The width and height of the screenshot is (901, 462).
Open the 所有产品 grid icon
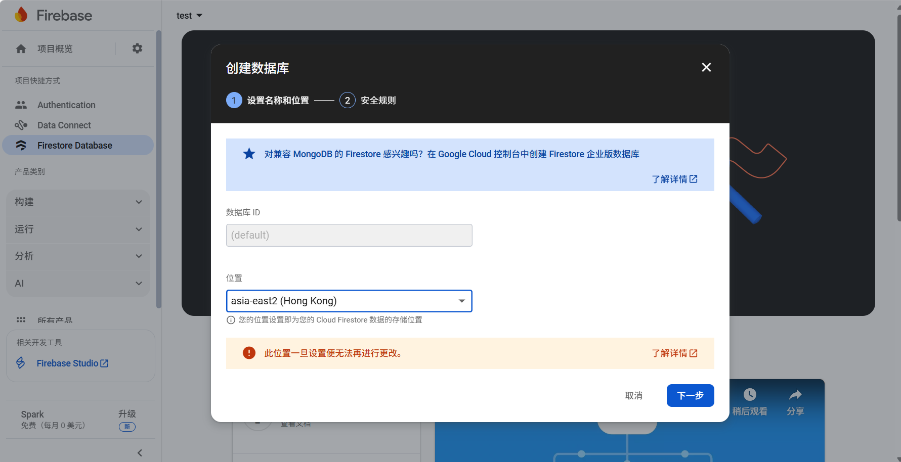point(21,320)
